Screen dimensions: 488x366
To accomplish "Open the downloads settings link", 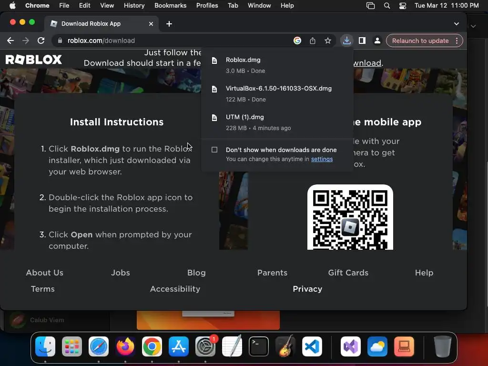I will click(x=322, y=159).
